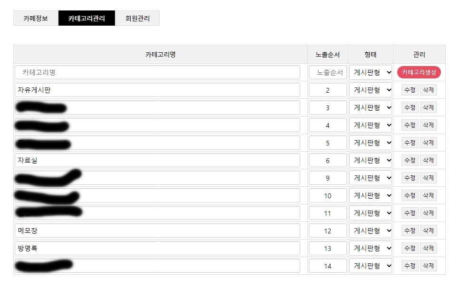Click the order field showing 13
Screen dimensions: 459x288
point(327,248)
